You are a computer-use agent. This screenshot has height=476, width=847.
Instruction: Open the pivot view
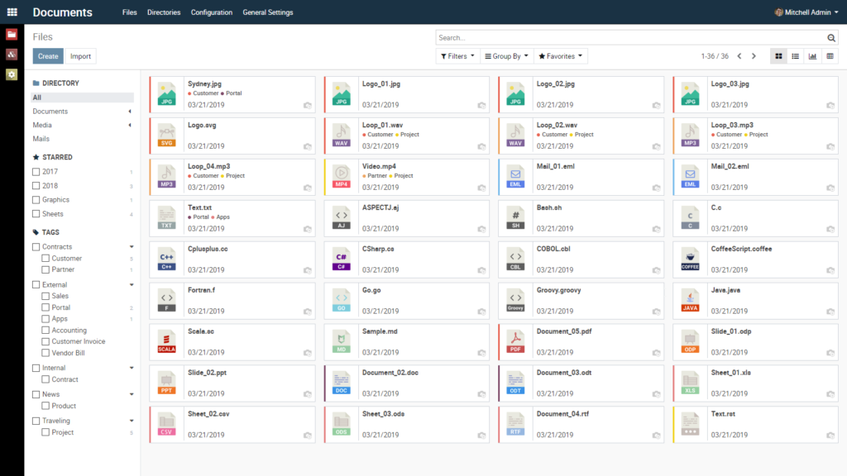(x=830, y=55)
